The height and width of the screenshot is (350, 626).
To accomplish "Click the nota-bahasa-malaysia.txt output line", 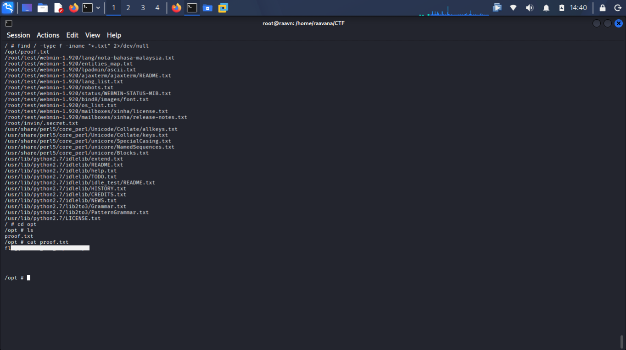I will (x=89, y=58).
